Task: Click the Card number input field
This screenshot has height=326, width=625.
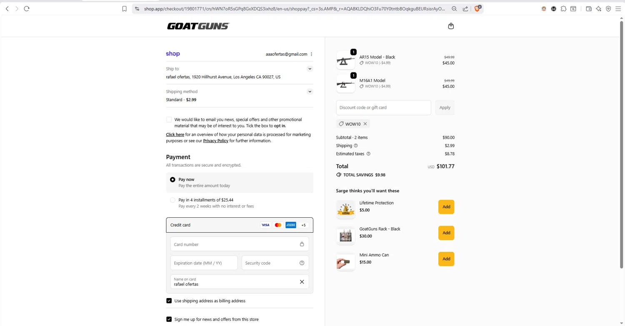Action: [235, 244]
